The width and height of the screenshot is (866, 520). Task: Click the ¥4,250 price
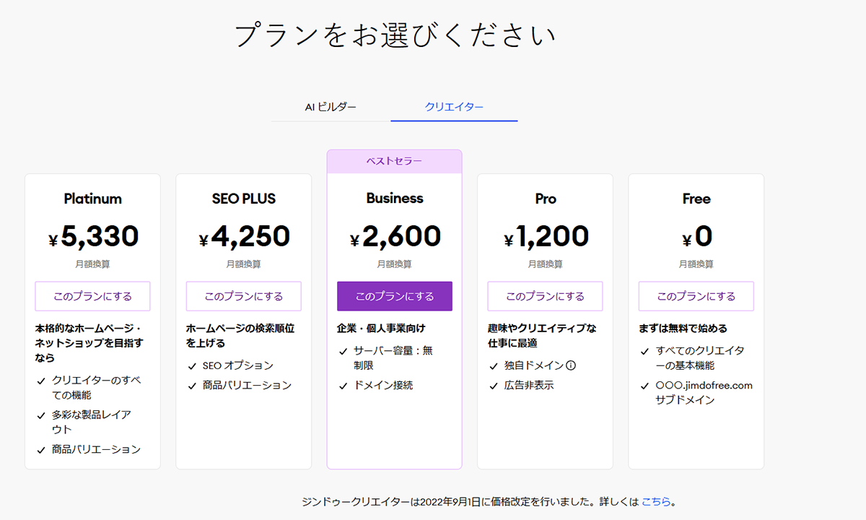[245, 236]
